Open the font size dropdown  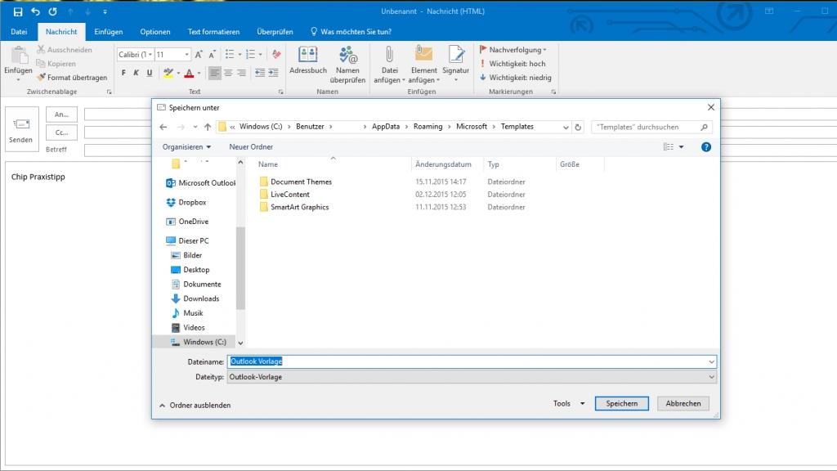pos(186,55)
